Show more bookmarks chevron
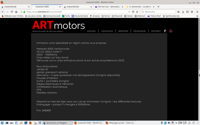The image size is (200, 125). coord(197,16)
